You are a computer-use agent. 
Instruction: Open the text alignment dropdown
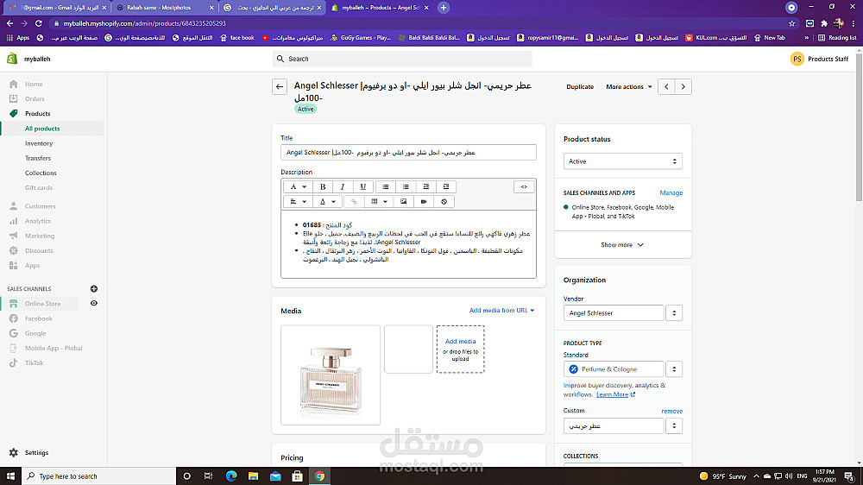[298, 201]
